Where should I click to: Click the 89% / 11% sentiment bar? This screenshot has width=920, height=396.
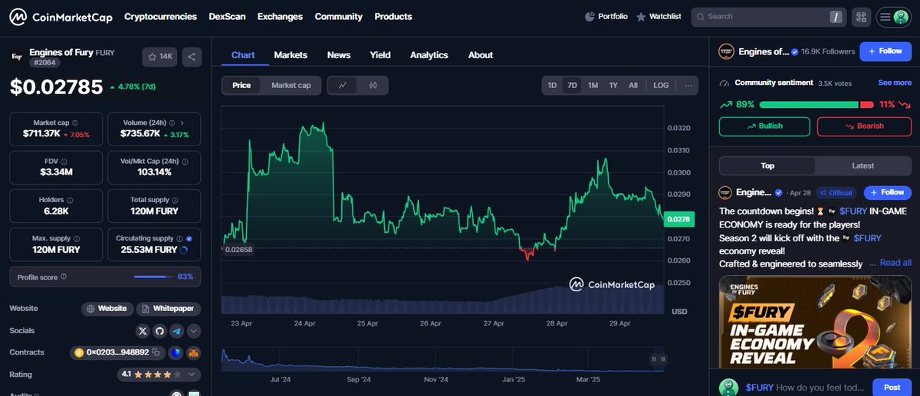pyautogui.click(x=816, y=104)
